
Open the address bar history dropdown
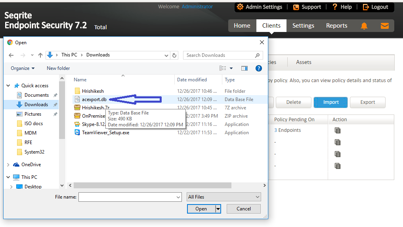[x=166, y=56]
